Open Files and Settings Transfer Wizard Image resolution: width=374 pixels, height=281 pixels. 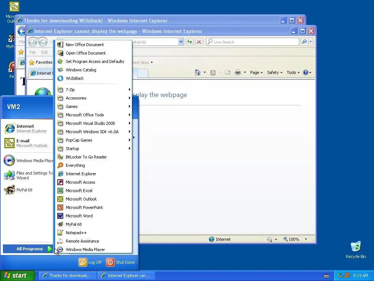point(28,175)
